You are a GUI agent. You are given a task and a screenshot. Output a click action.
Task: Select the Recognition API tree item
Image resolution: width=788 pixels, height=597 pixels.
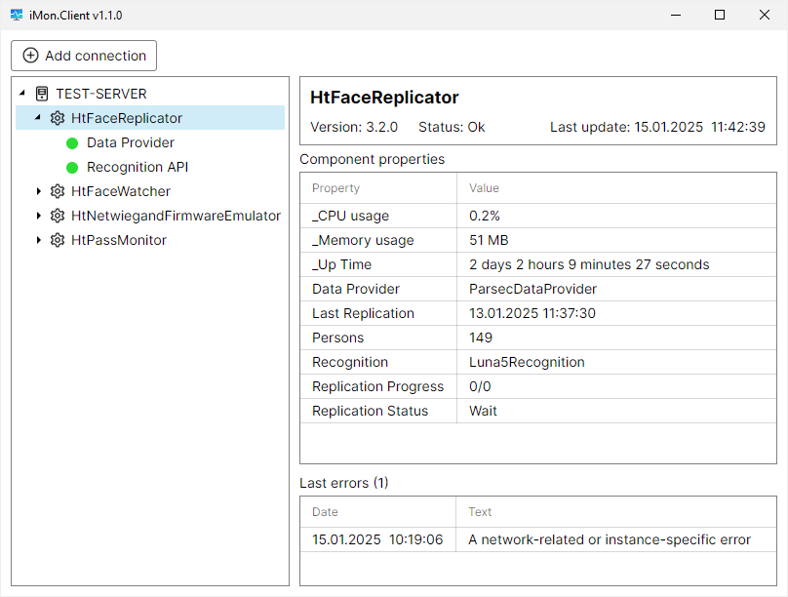137,167
